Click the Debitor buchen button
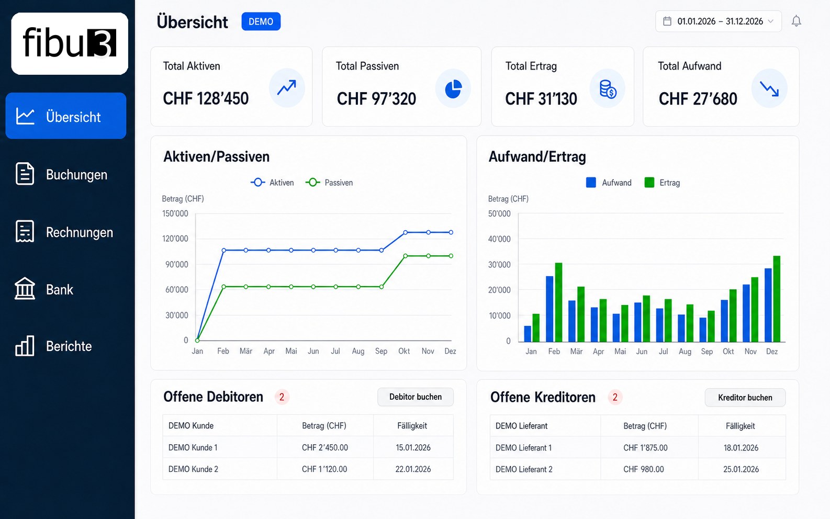Screen dimensions: 830x519 coord(416,397)
